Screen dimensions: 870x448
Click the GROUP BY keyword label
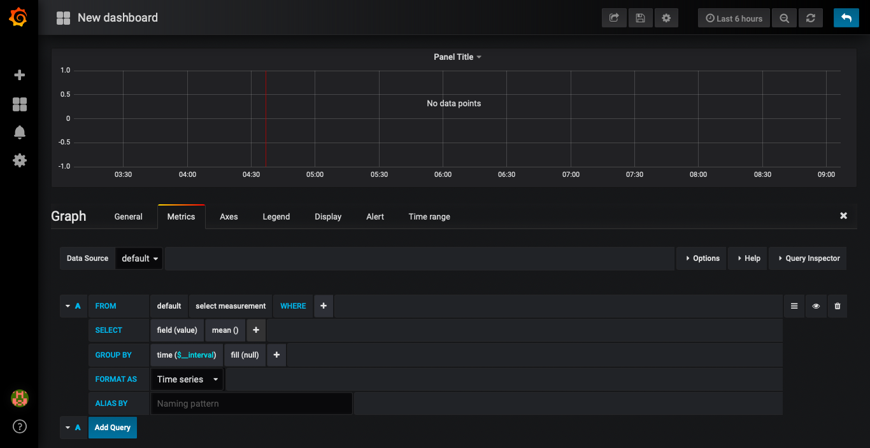click(113, 354)
